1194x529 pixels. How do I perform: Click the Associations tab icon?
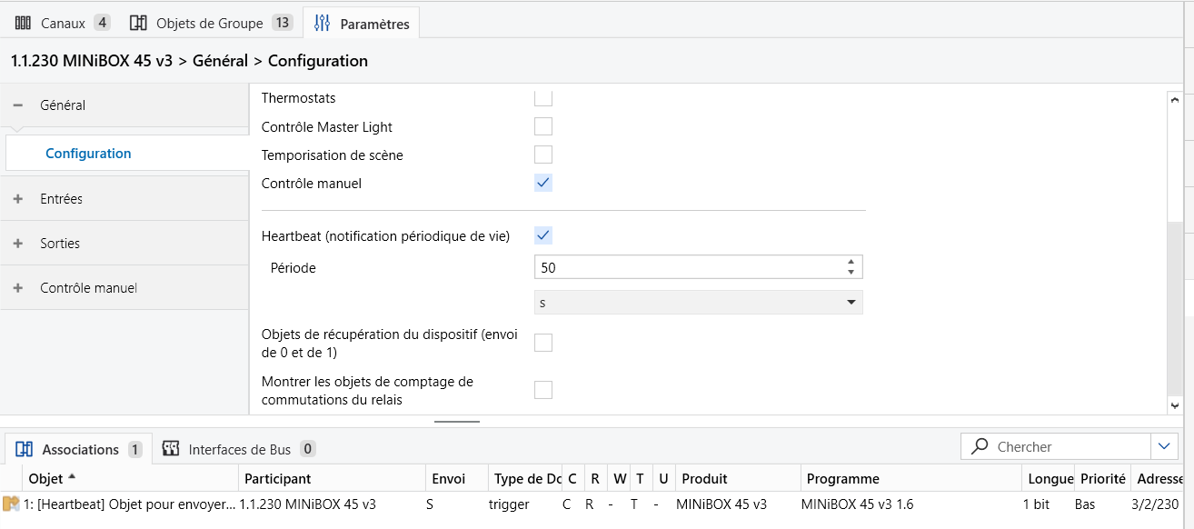[x=25, y=449]
